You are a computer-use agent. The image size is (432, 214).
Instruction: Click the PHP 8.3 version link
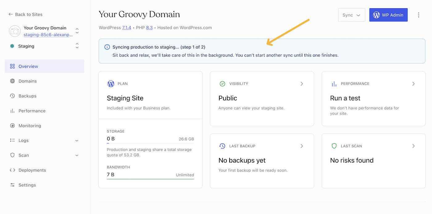click(x=149, y=28)
